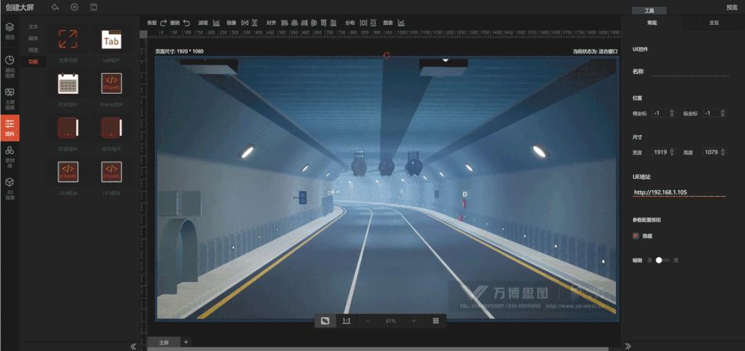This screenshot has height=351, width=745.
Task: Toggle the edit mode switch
Action: (662, 260)
